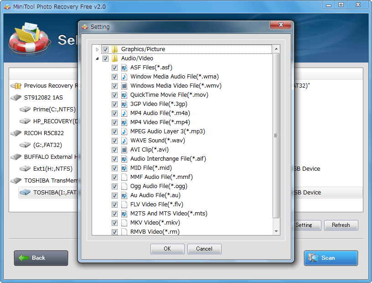Click the scroll up arrow in file type list

pyautogui.click(x=276, y=49)
